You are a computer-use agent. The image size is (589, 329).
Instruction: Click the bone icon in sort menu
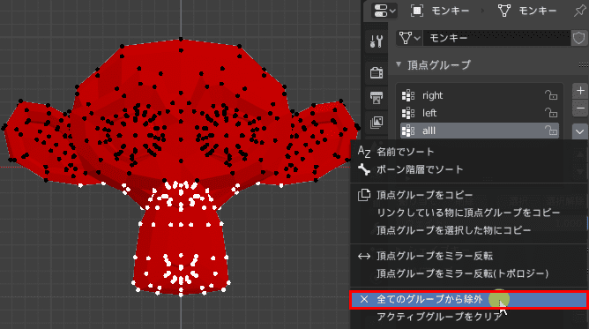click(x=364, y=169)
